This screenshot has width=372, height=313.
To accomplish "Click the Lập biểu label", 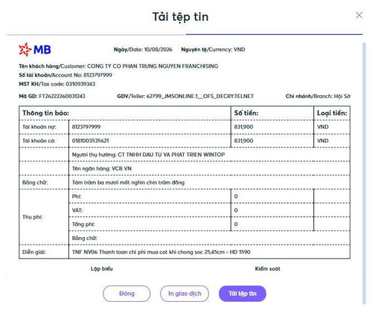I will [102, 269].
